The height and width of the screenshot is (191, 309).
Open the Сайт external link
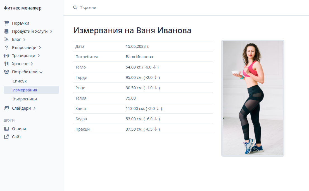coord(16,137)
